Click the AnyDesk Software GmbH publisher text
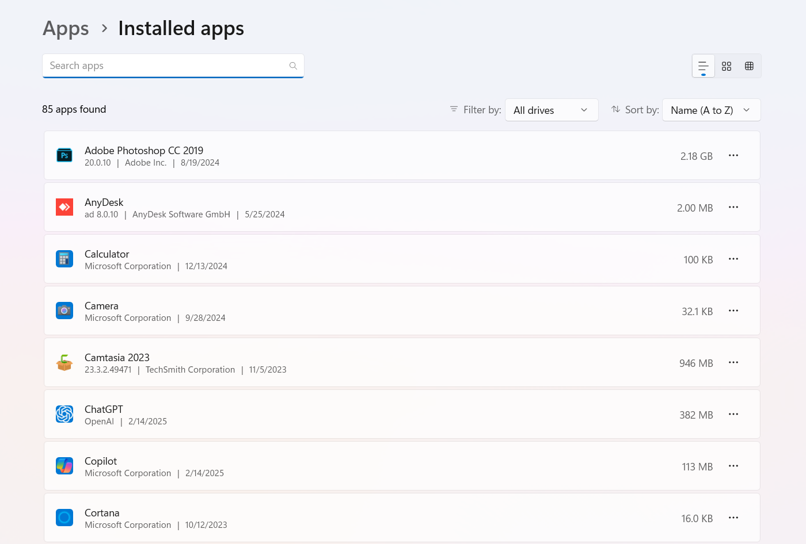 click(181, 214)
